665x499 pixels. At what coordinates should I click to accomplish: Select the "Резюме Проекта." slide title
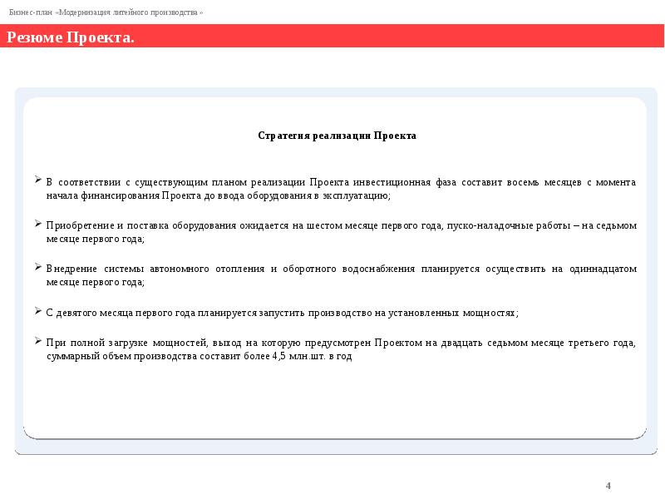point(71,38)
